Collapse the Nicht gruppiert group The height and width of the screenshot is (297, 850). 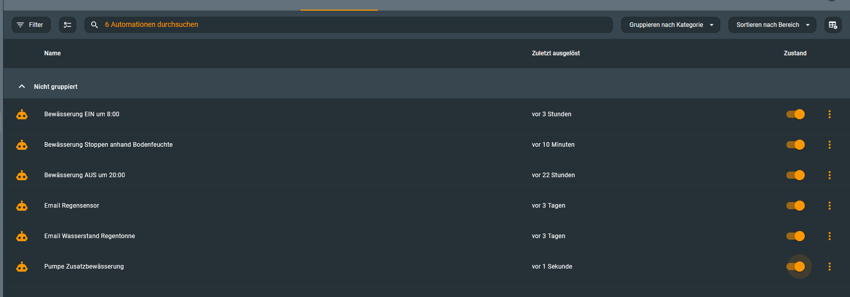[x=22, y=87]
